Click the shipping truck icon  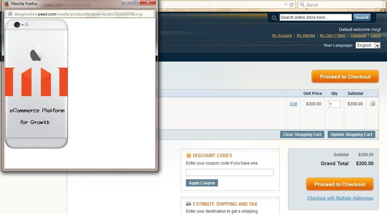(189, 204)
